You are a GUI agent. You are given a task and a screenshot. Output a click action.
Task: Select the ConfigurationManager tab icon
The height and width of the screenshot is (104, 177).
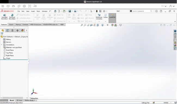[x=13, y=30]
